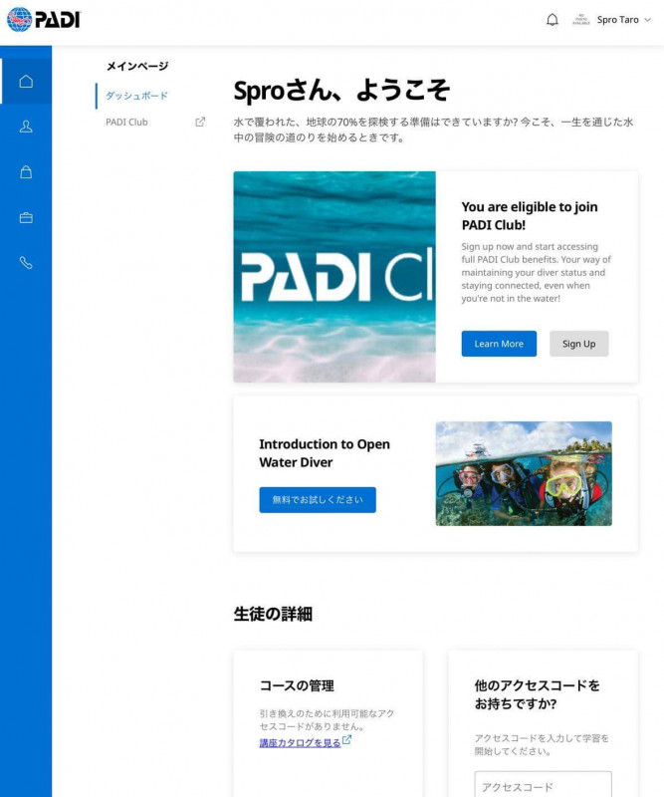Click the Learn More button

499,344
